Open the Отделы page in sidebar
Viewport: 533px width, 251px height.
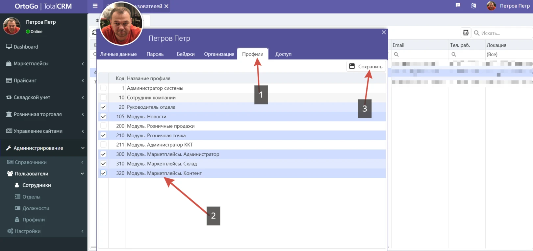pyautogui.click(x=31, y=196)
